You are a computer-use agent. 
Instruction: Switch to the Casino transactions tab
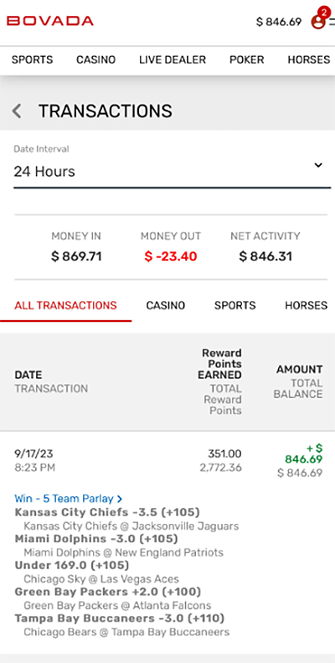tap(166, 305)
